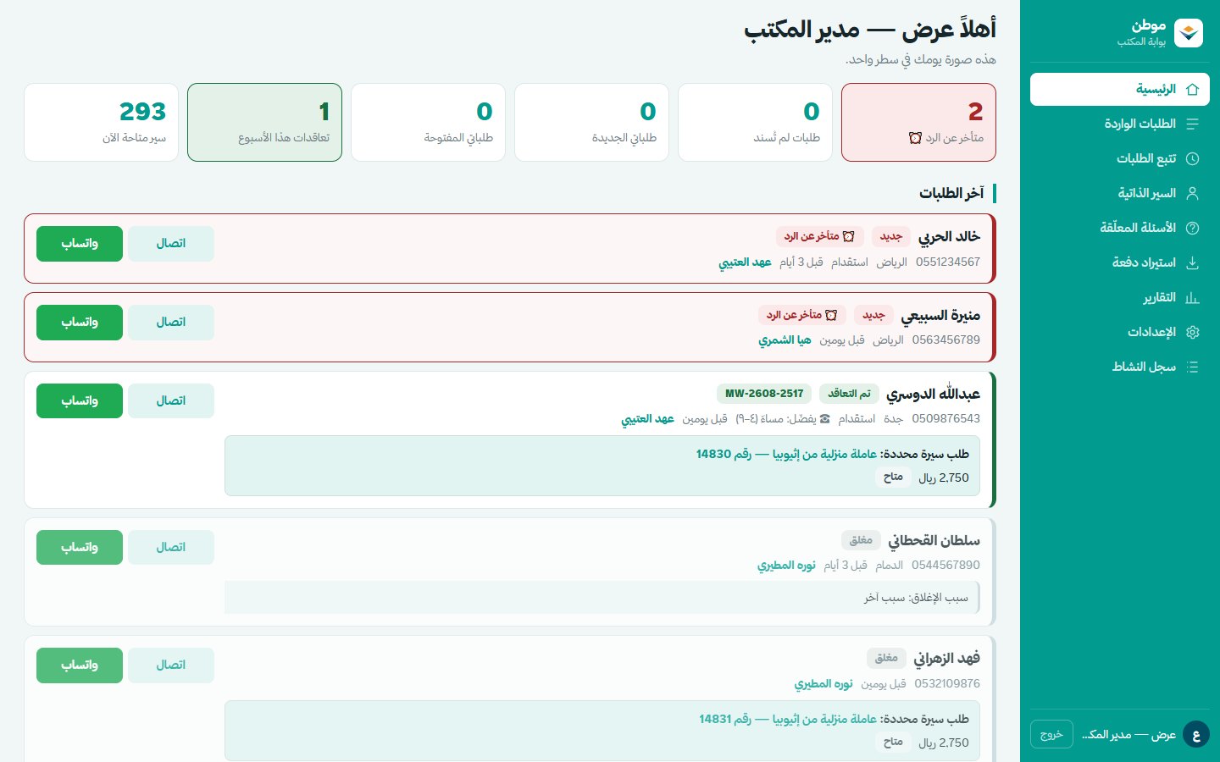Image resolution: width=1220 pixels, height=762 pixels.
Task: Click the person icon beside السير الذاتية
Action: click(1193, 194)
